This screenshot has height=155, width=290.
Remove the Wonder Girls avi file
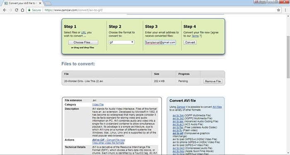[x=213, y=81]
